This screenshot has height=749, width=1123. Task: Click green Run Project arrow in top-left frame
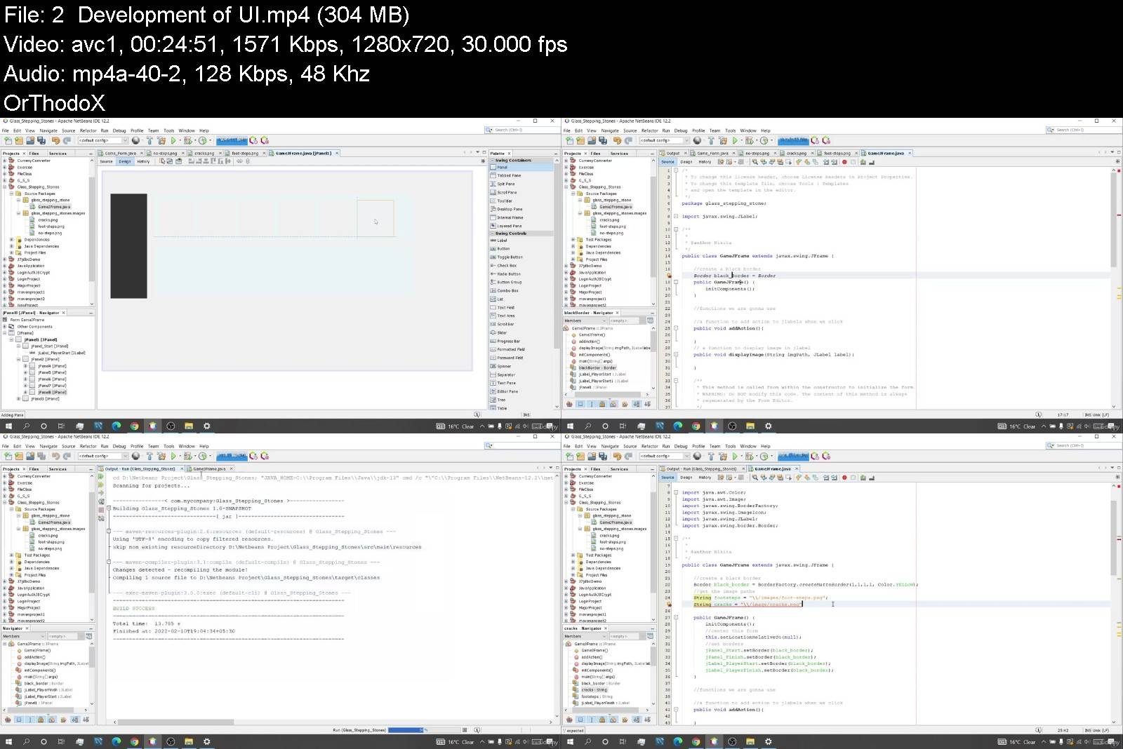click(x=173, y=141)
